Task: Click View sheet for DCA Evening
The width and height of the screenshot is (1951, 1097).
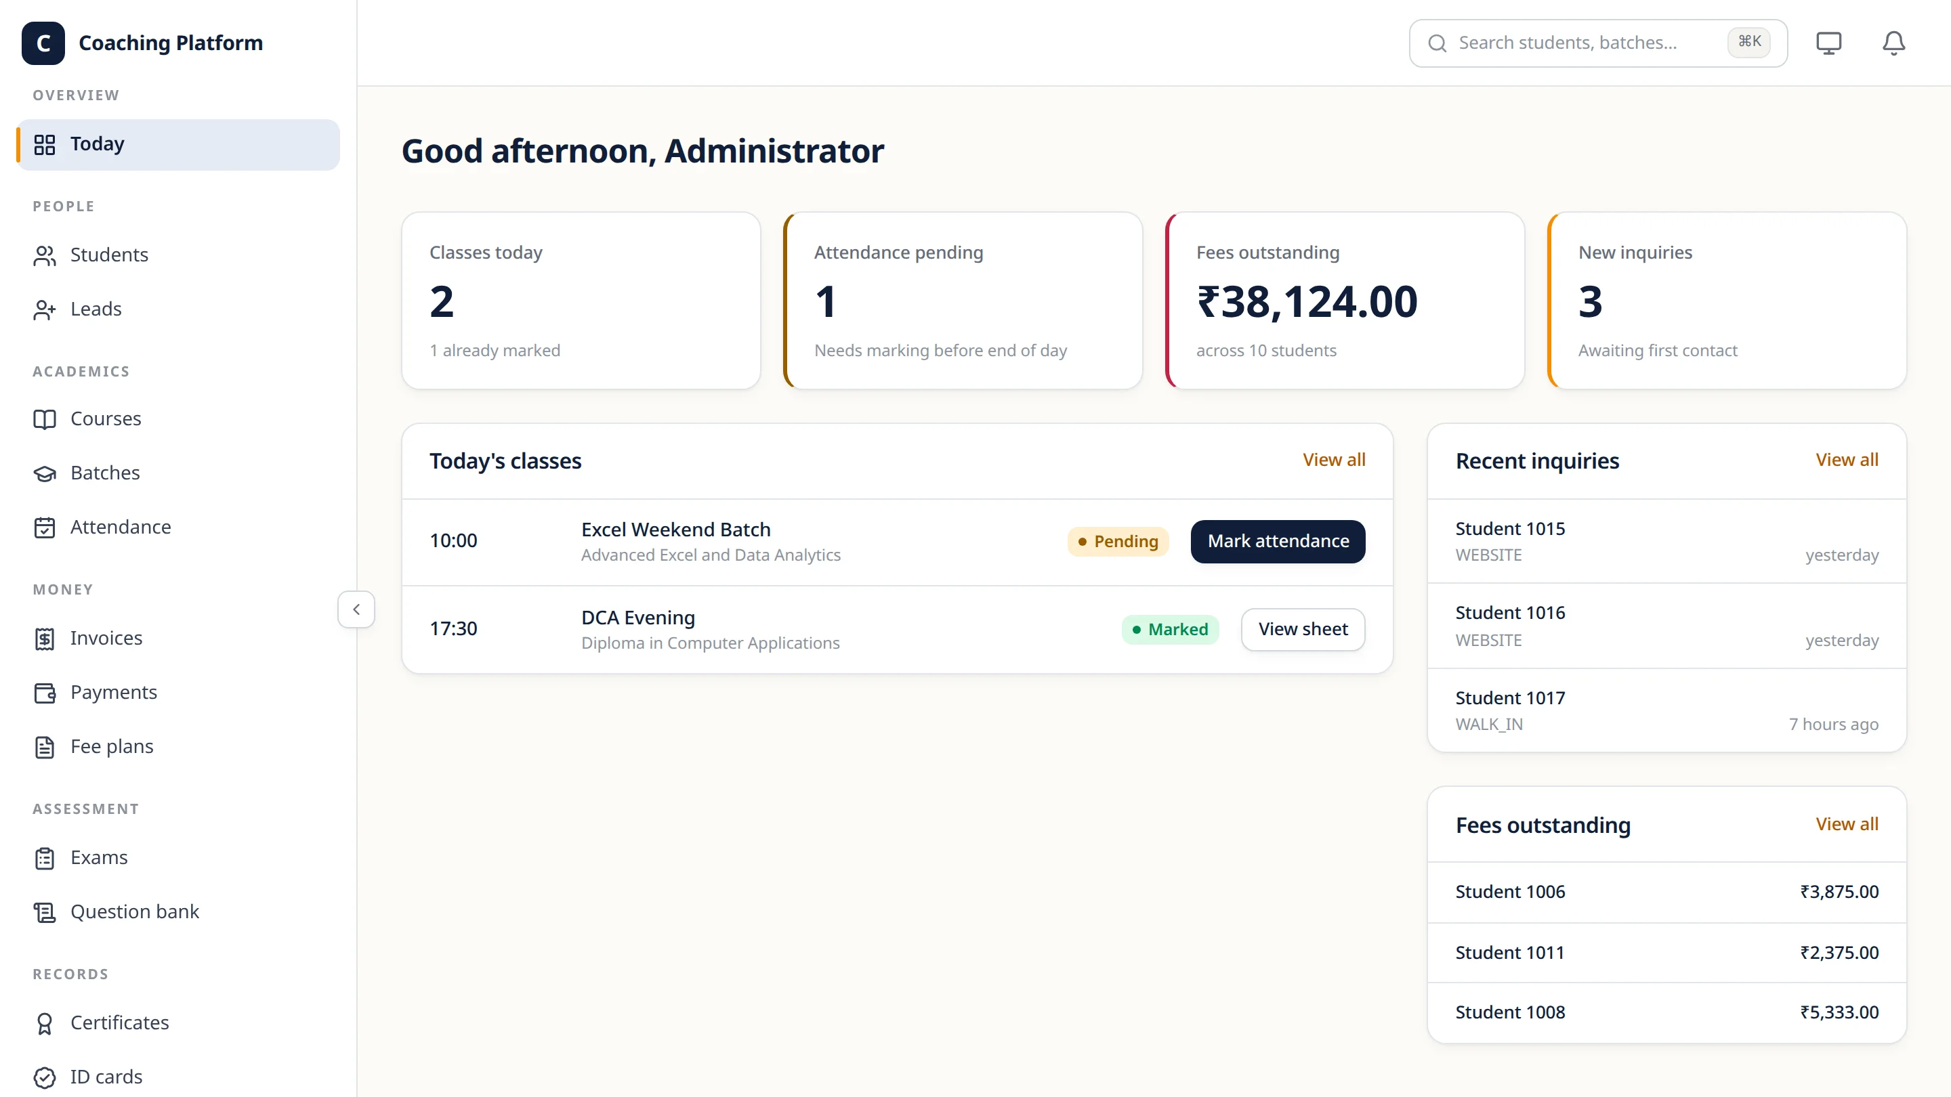Action: 1303,629
